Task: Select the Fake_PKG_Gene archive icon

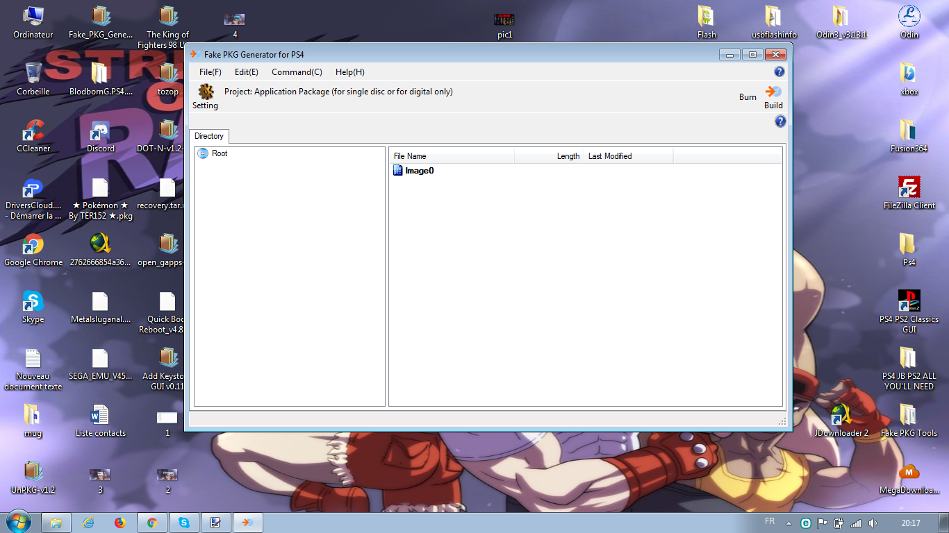Action: 100,22
